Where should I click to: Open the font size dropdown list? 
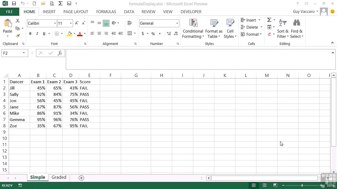point(71,23)
